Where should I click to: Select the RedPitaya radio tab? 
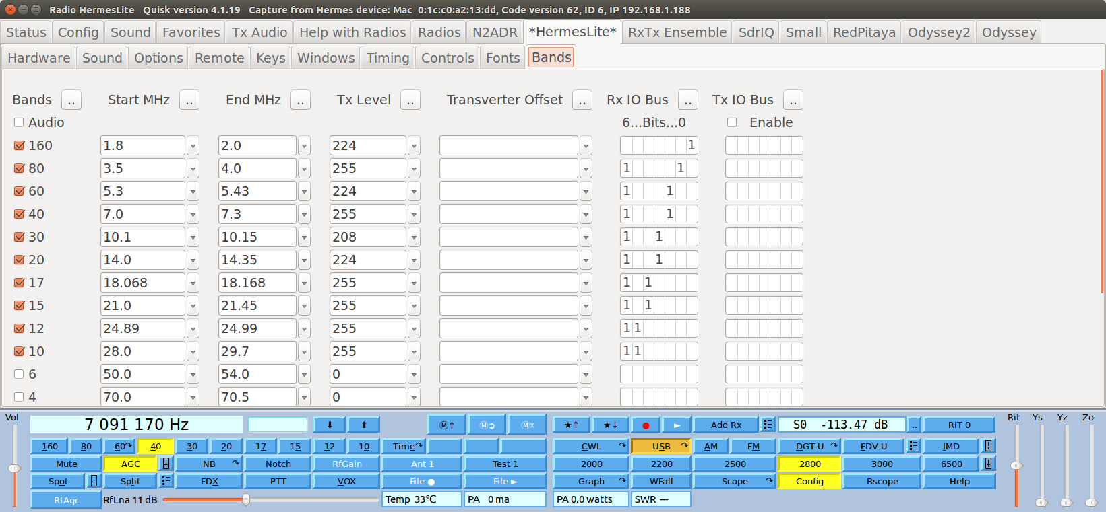pos(864,32)
